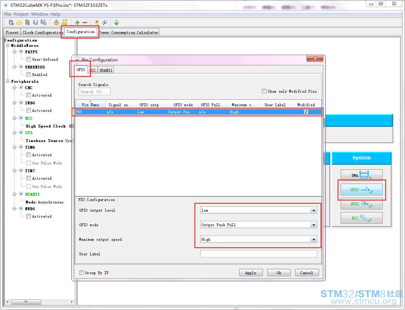Switch to Power Consumption Calculator tab

coord(128,32)
